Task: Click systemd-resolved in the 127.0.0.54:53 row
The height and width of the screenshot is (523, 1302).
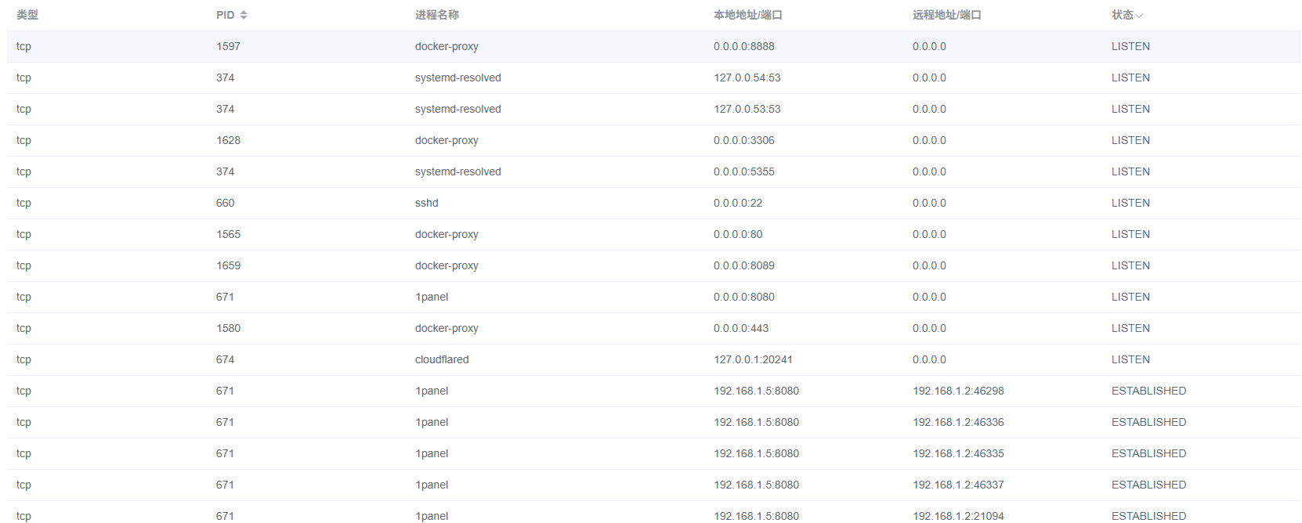Action: [458, 78]
